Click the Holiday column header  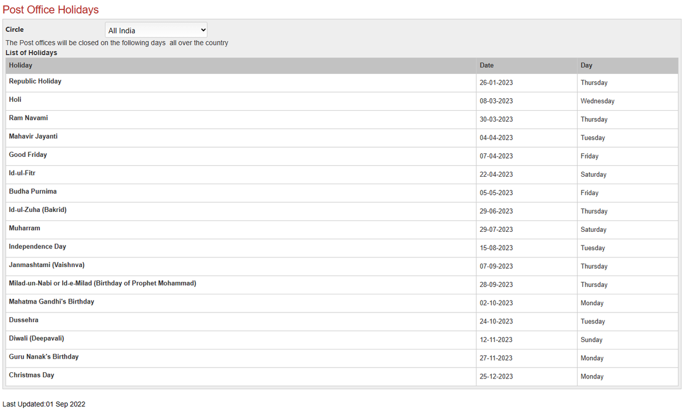click(20, 65)
